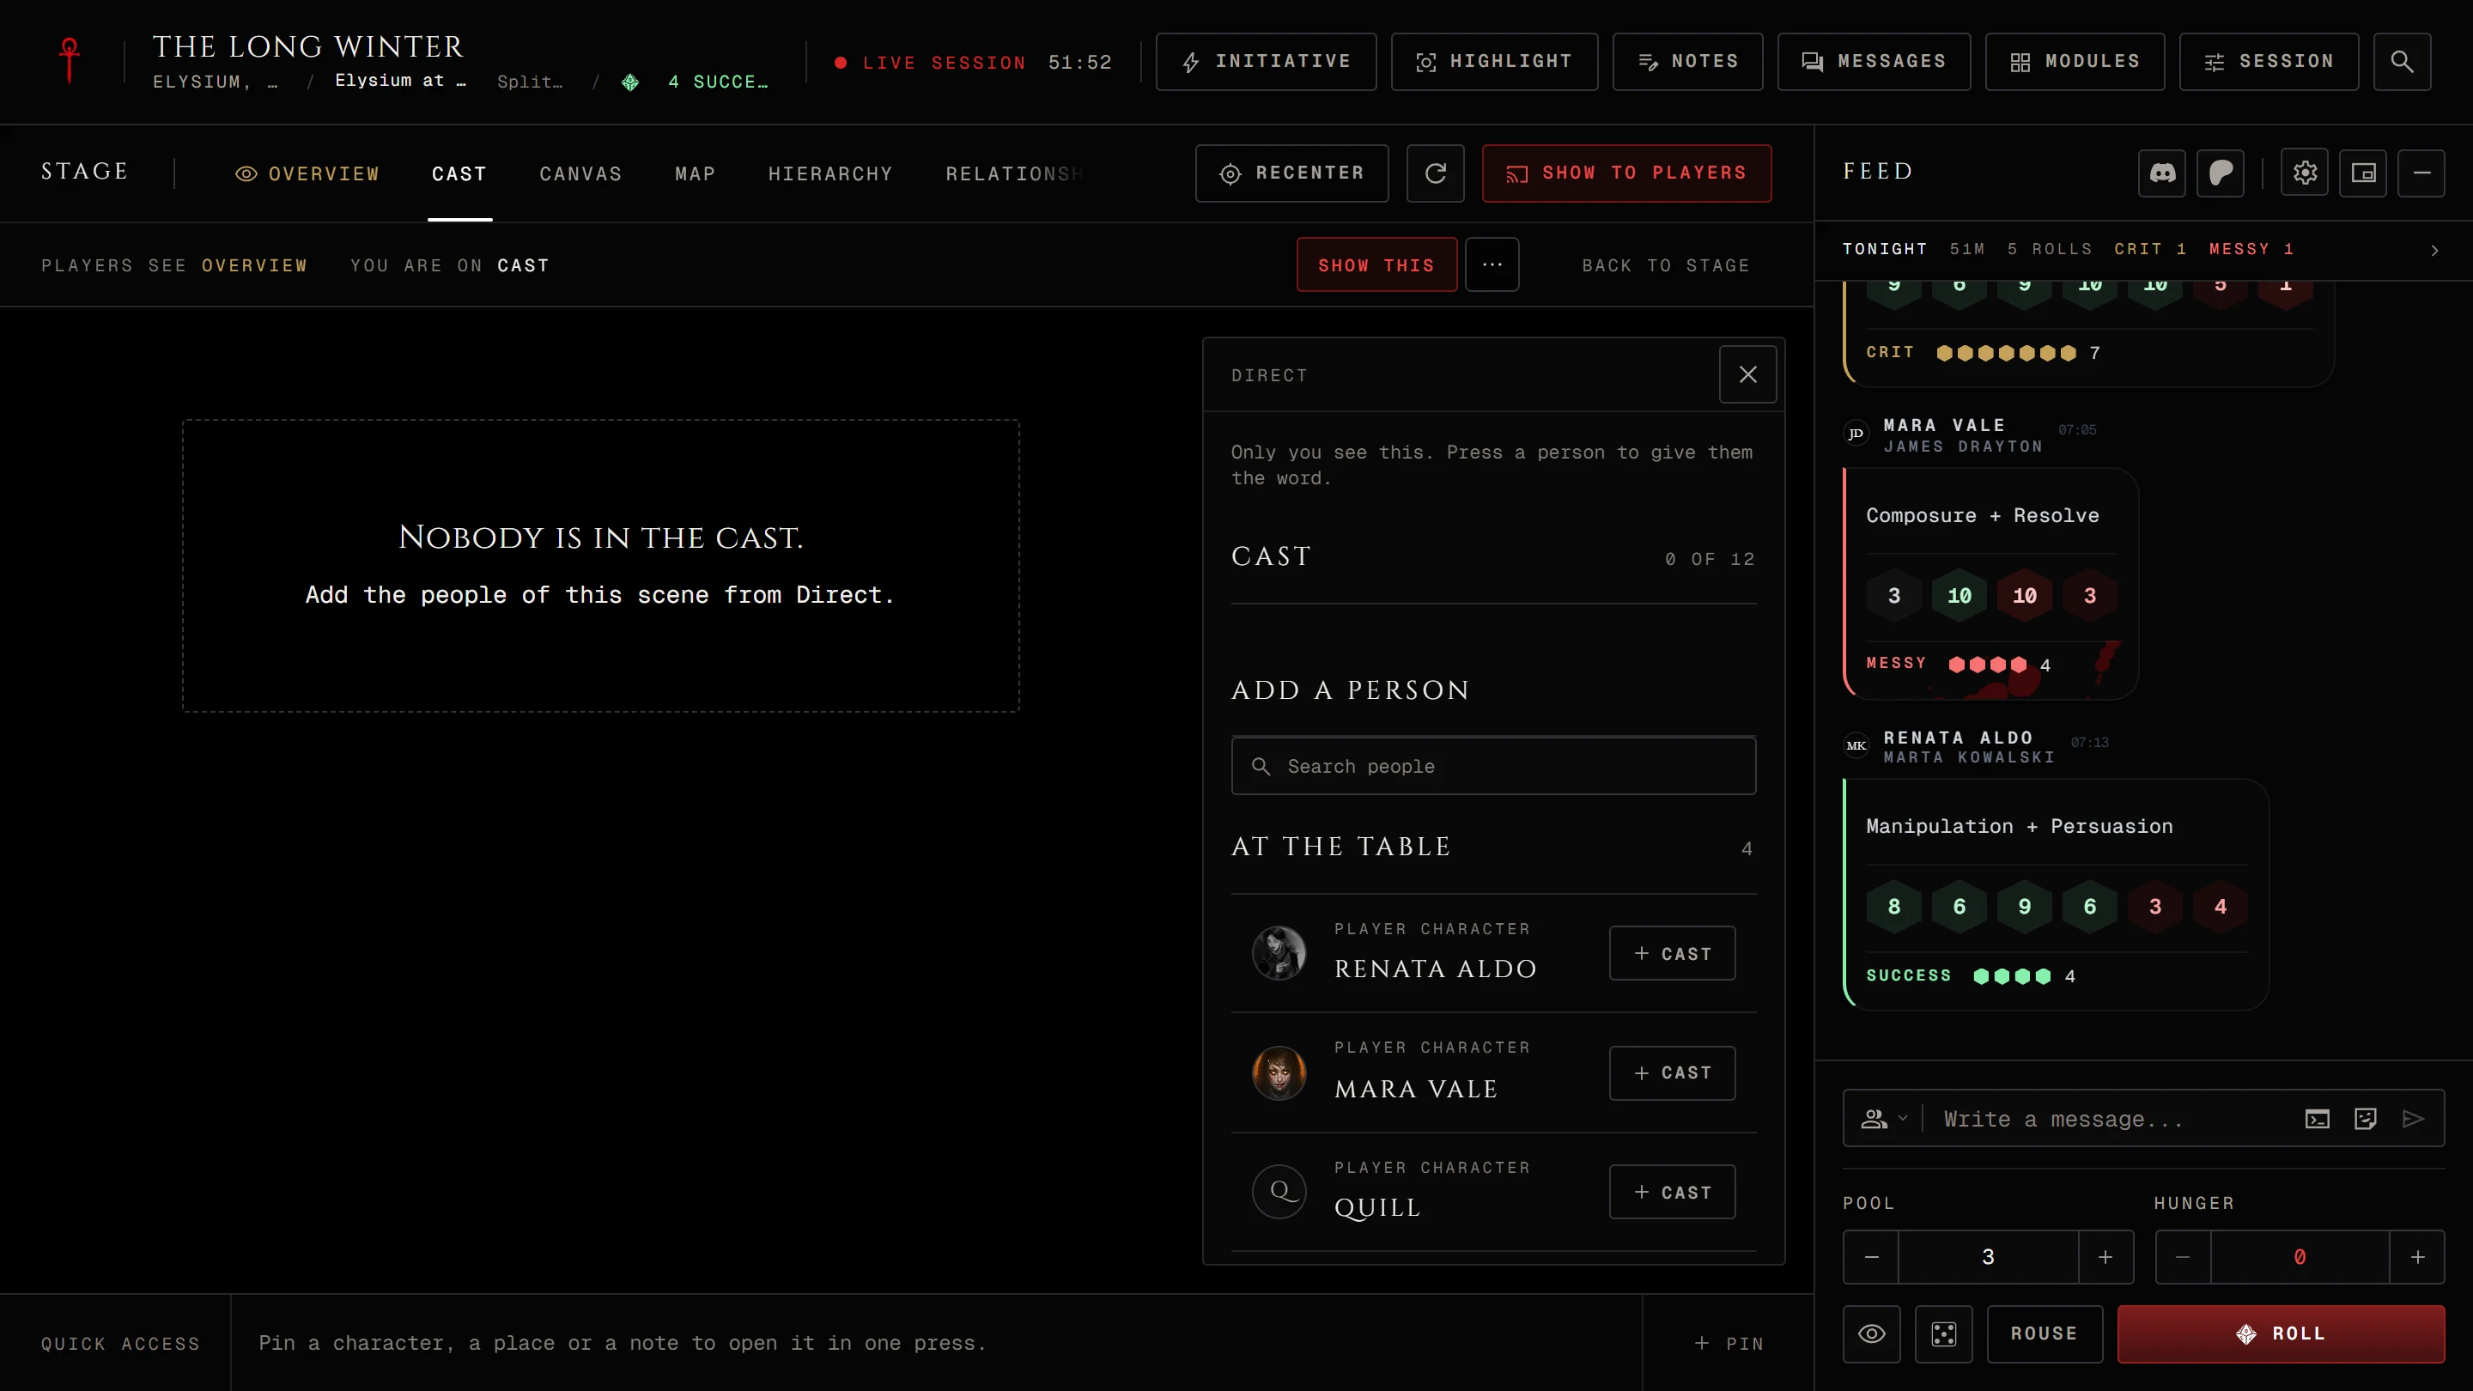Open Feed settings gear
Screen dimensions: 2473x1391
[x=2305, y=173]
